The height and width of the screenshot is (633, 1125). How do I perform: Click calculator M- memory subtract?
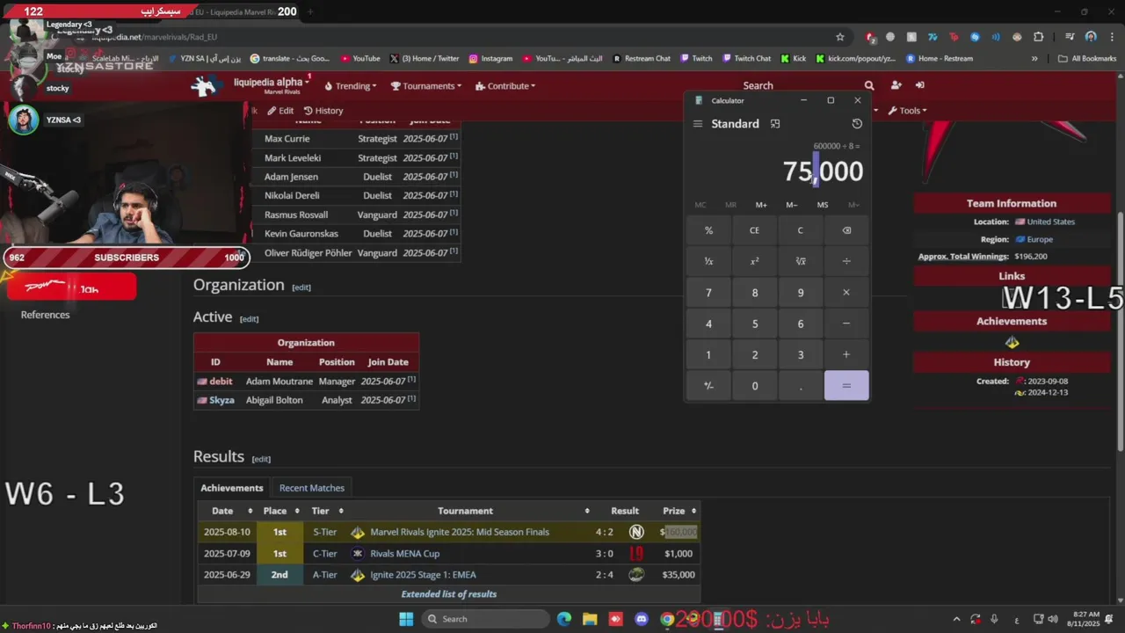(792, 205)
